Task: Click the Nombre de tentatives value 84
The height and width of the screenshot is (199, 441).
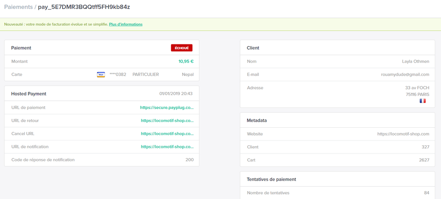Action: [x=426, y=193]
